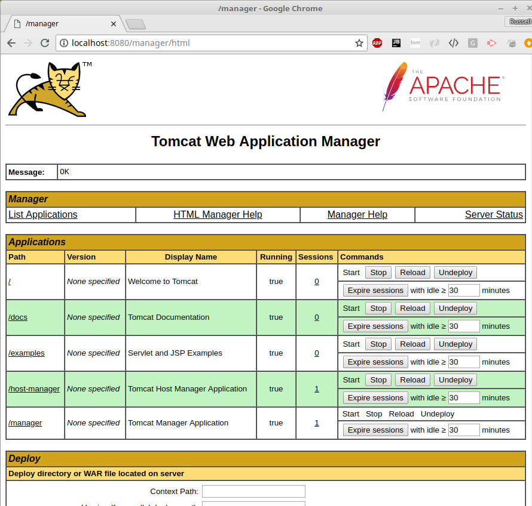Click sessions count 1 for /host-manager
The width and height of the screenshot is (532, 506).
click(x=317, y=389)
